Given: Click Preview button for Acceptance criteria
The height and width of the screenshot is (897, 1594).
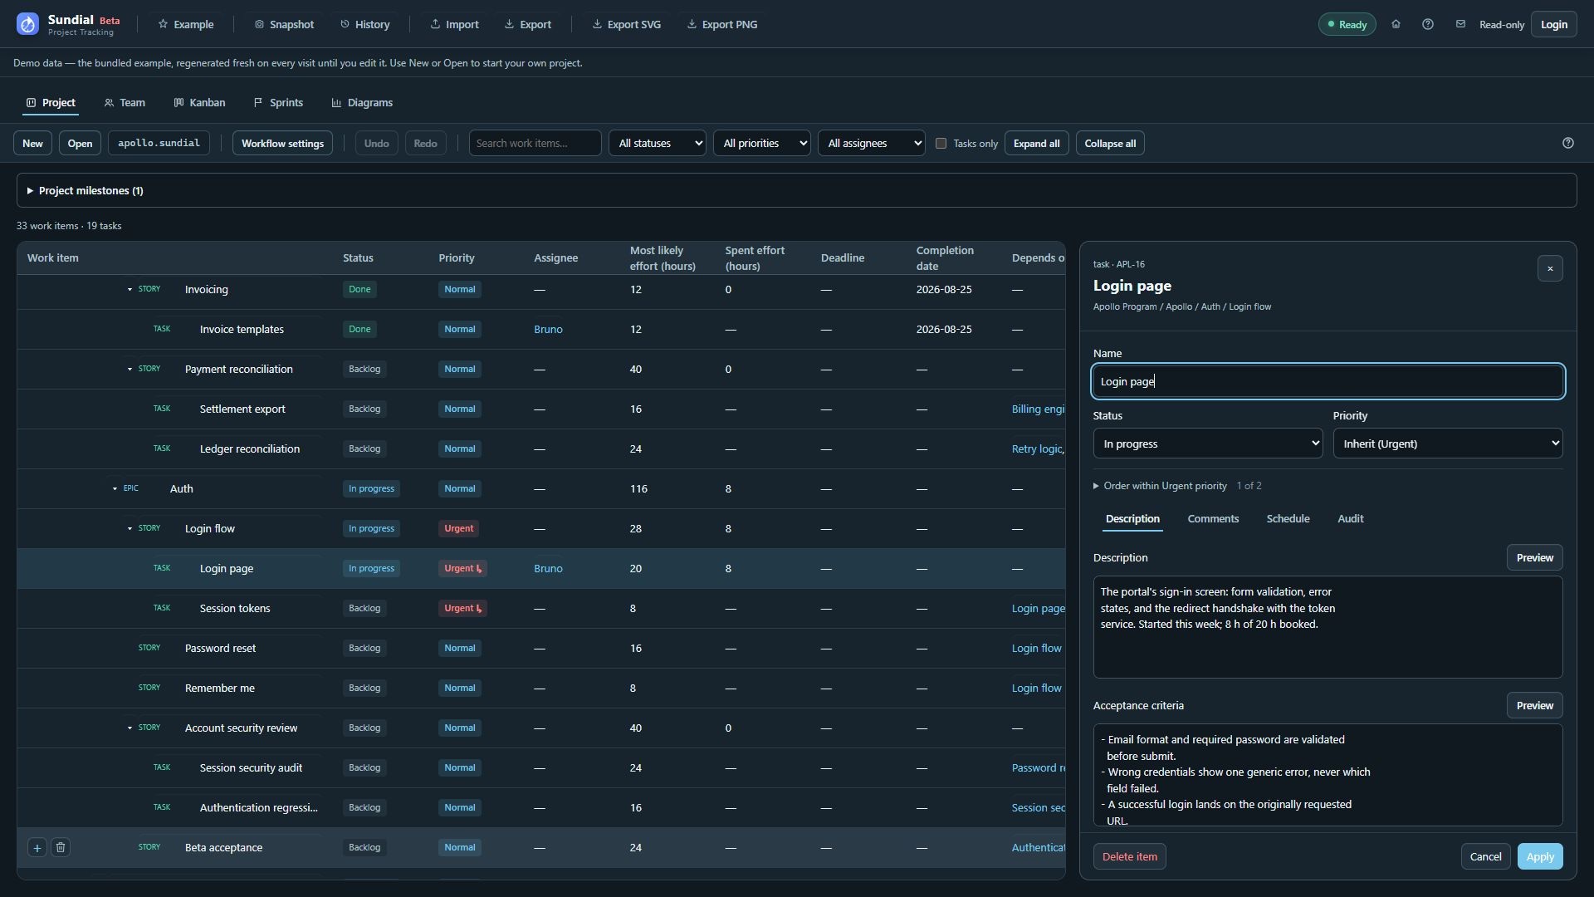Looking at the screenshot, I should click(x=1534, y=705).
